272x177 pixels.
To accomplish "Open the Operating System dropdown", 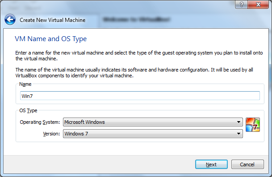I will [x=153, y=122].
